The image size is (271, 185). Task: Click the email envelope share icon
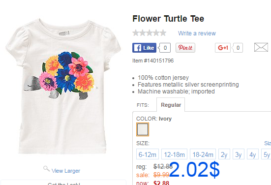point(261,47)
